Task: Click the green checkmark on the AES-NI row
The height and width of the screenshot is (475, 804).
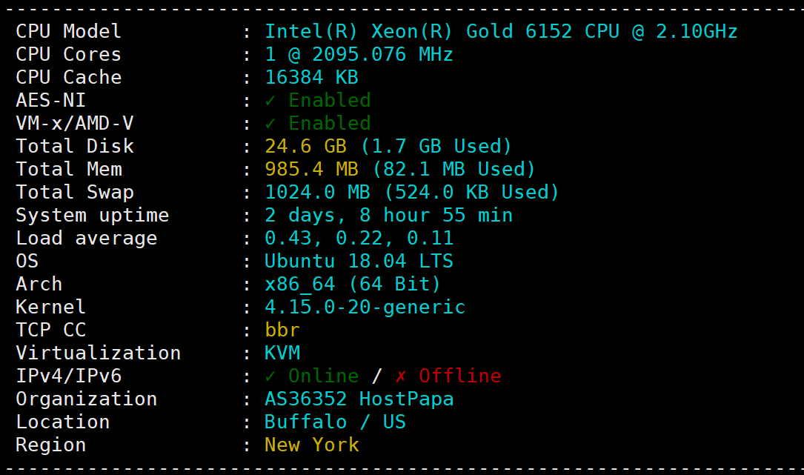Action: pos(270,100)
